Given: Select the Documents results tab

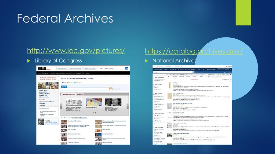Looking at the screenshot, I should pyautogui.click(x=188, y=76).
